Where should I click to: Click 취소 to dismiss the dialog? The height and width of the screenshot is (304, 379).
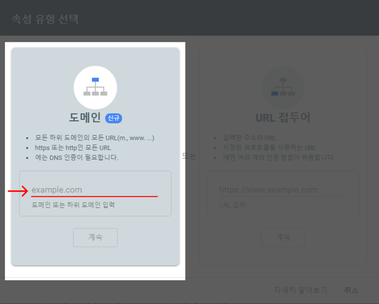click(351, 290)
